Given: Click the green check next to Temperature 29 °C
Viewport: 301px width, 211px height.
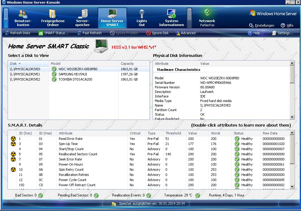Looking at the screenshot, I should tap(198, 196).
